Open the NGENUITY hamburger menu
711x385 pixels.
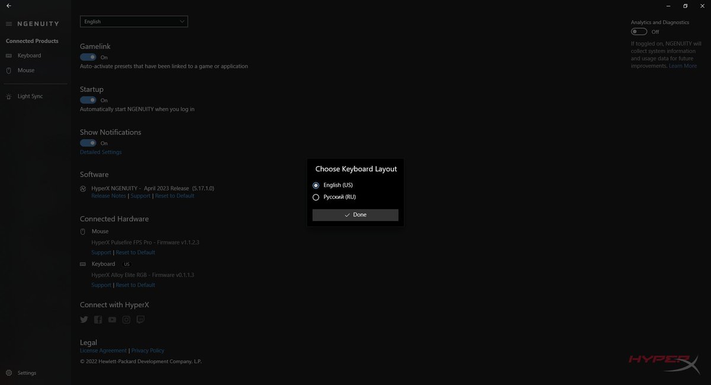click(9, 24)
